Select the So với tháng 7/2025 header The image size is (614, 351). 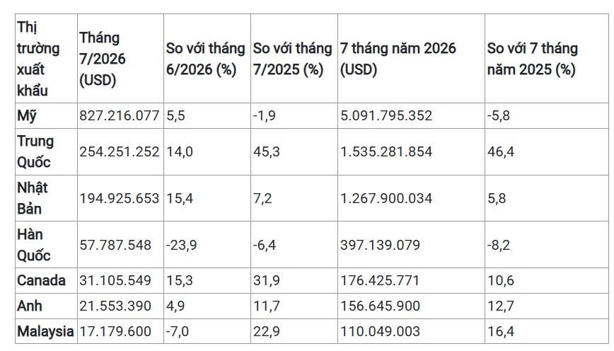292,59
